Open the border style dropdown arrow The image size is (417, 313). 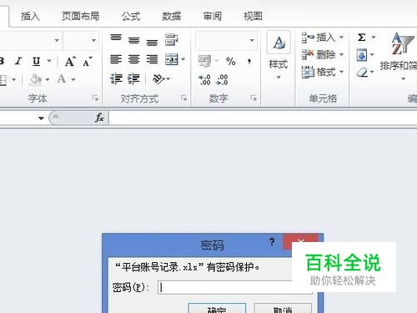(x=13, y=80)
